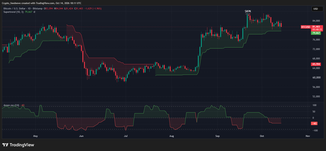
Task: Click the -43 Aroon value tag on the scale
Action: 314,124
